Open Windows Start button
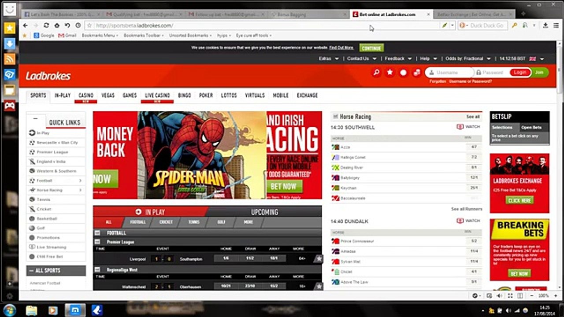 [x=9, y=310]
